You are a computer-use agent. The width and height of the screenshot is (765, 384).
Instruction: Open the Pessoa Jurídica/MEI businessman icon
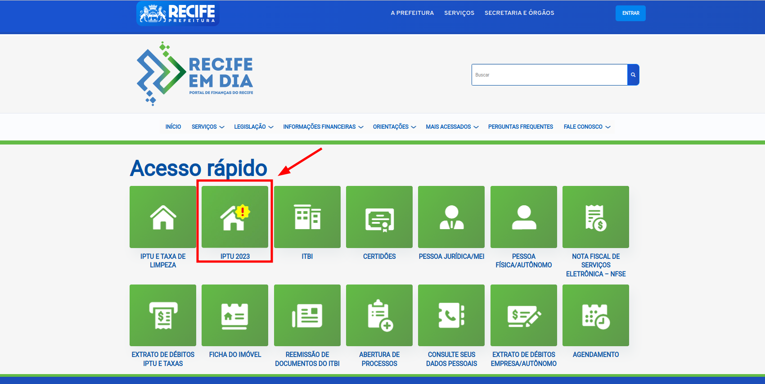pos(451,217)
